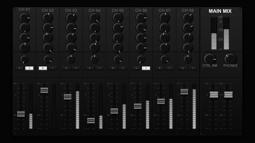Click the third knob from top on CH 06

[141, 38]
